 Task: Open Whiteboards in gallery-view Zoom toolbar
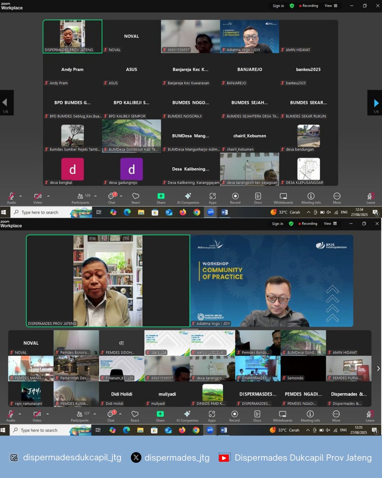point(283,198)
